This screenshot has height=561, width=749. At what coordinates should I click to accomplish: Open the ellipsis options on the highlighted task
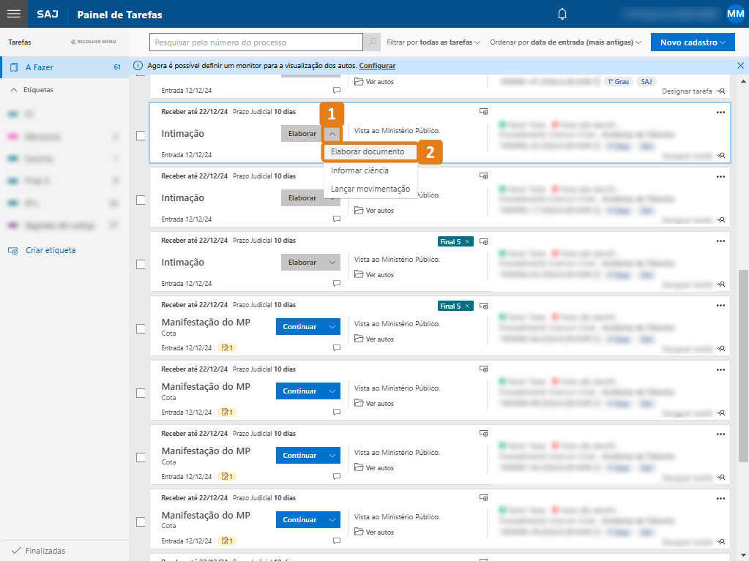click(720, 112)
